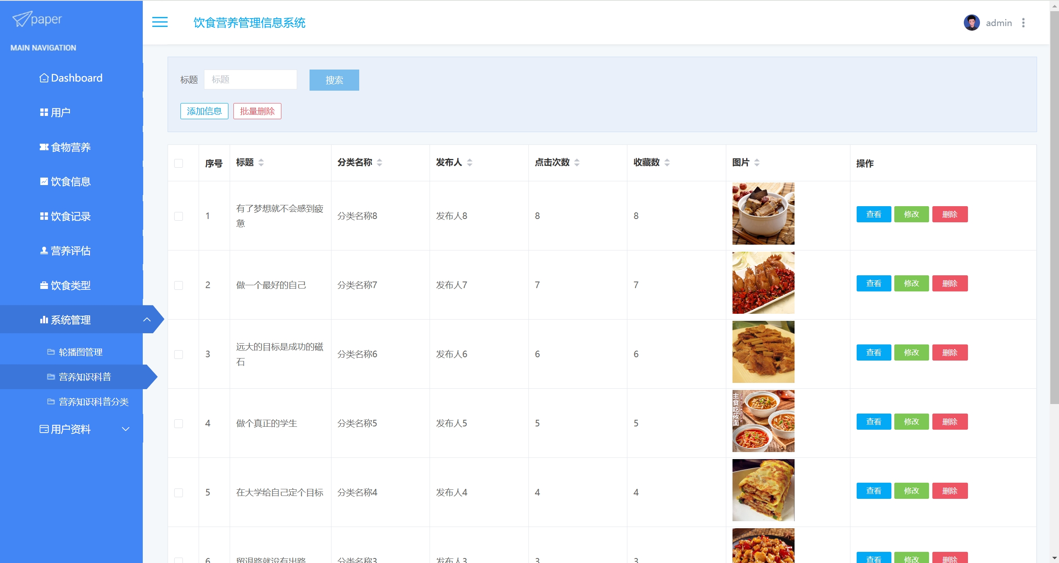Click the 用户资料 card icon
The height and width of the screenshot is (563, 1059).
44,429
